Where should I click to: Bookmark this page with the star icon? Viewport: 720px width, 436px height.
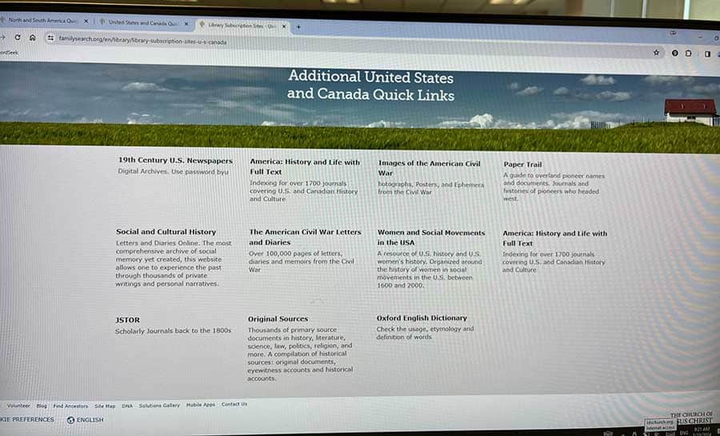pos(656,53)
